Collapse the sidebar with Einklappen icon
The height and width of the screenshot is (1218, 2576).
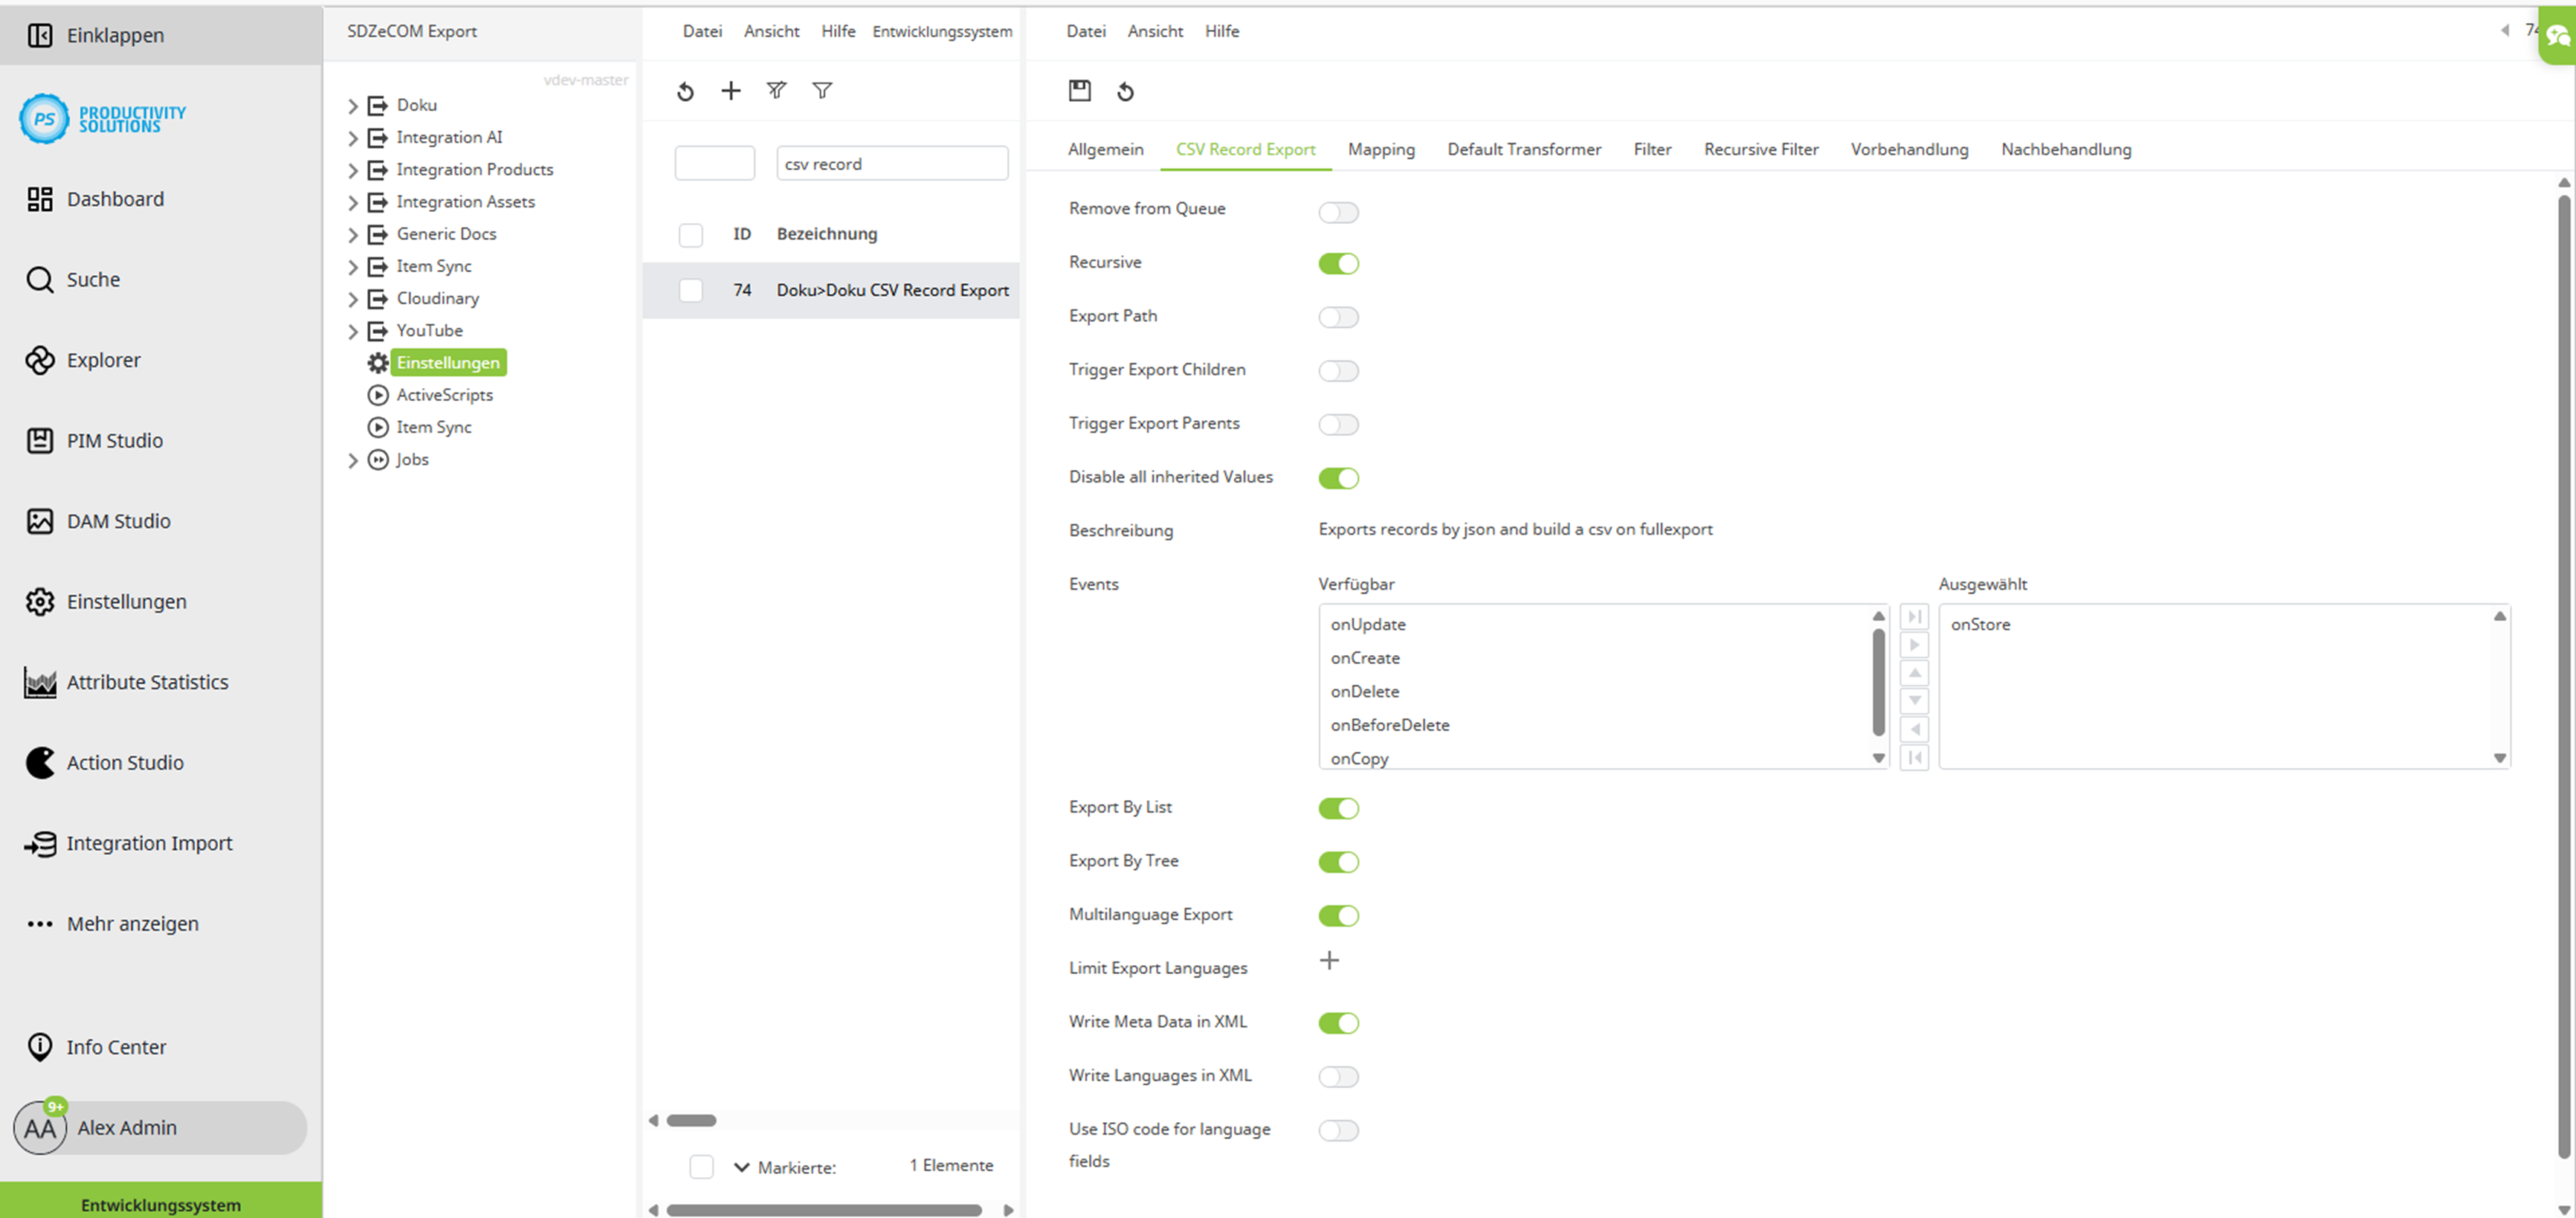coord(40,35)
